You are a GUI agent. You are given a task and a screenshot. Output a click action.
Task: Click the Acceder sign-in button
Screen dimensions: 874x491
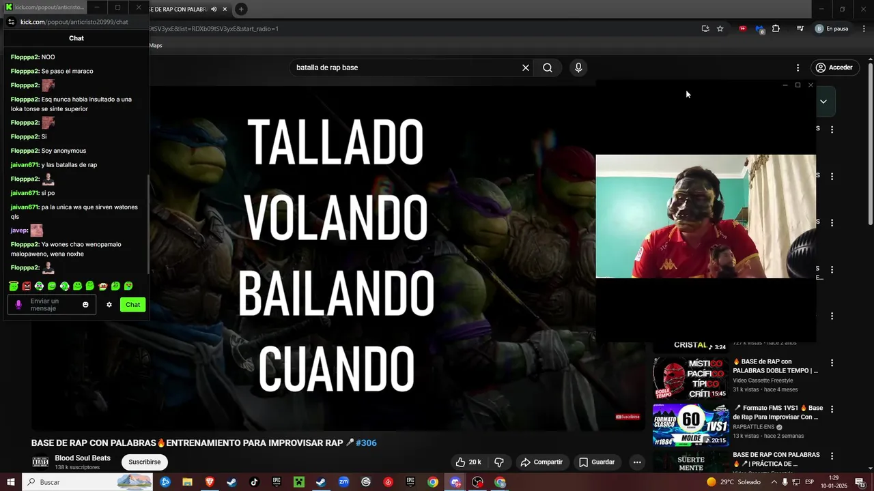pyautogui.click(x=834, y=68)
